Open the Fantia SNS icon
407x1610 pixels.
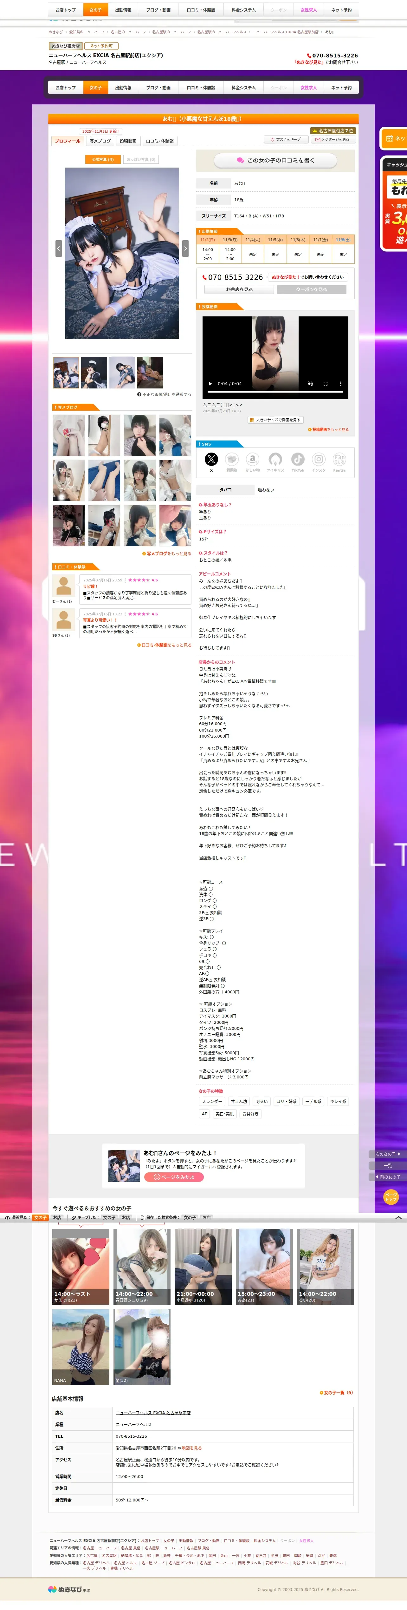point(339,462)
